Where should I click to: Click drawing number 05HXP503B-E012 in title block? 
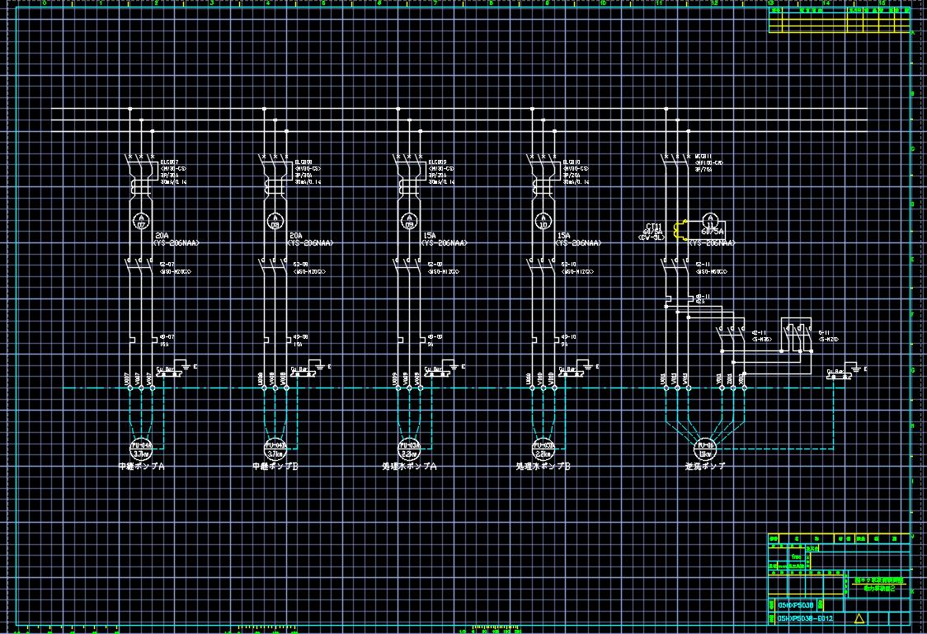click(805, 618)
